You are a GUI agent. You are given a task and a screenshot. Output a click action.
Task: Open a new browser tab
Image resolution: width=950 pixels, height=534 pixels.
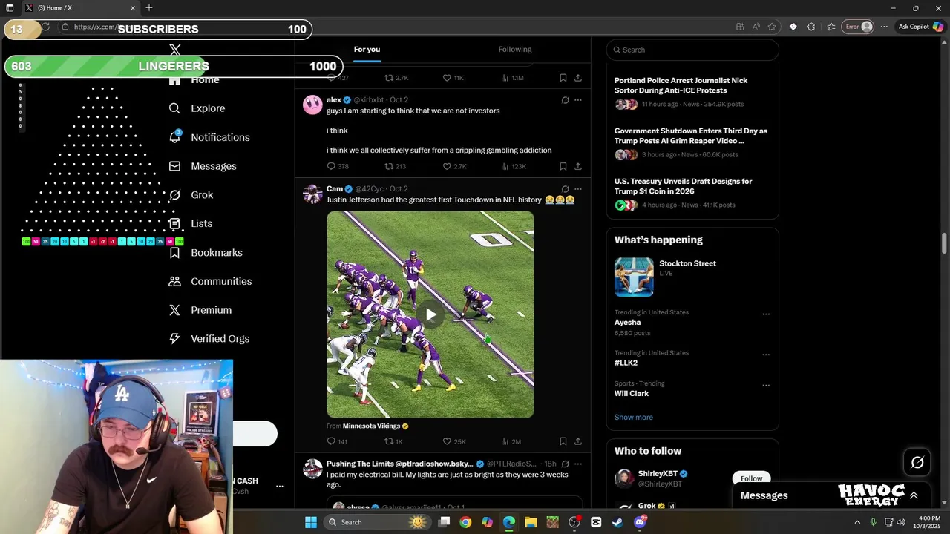coord(149,8)
